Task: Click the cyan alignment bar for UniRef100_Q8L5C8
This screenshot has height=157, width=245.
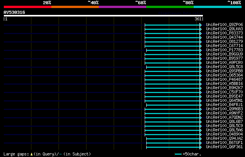Action: tap(173, 67)
